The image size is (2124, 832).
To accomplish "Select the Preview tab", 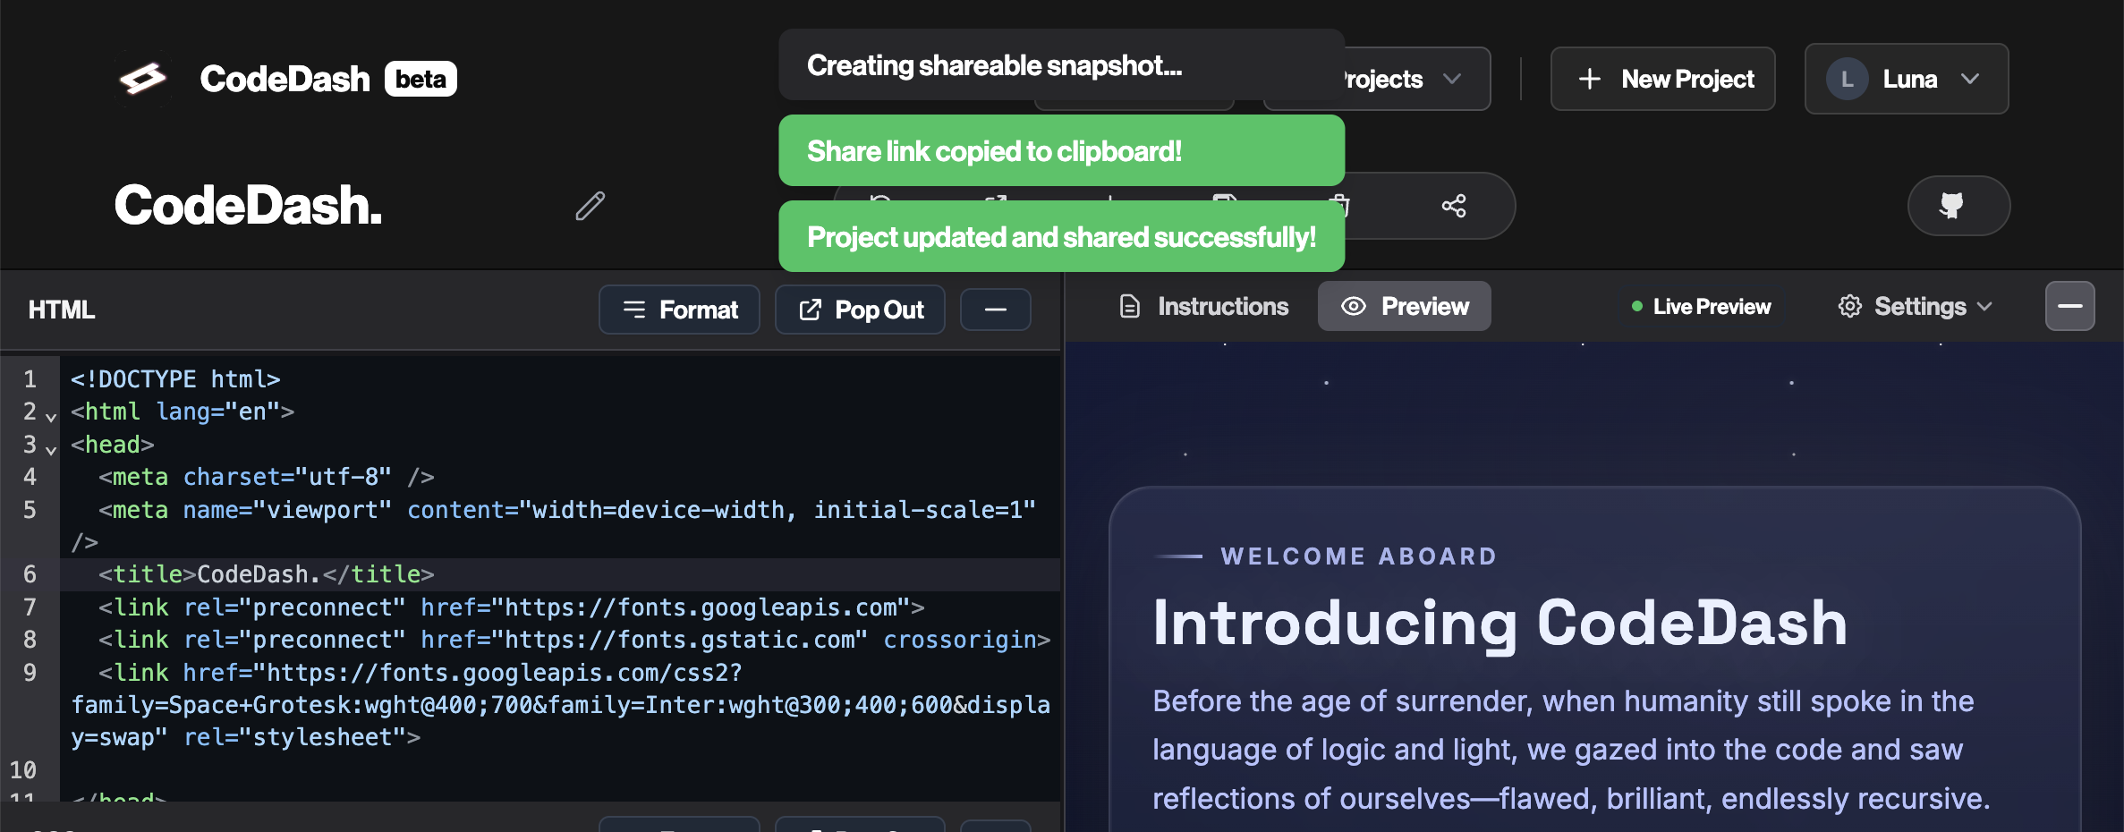I will click(1404, 306).
